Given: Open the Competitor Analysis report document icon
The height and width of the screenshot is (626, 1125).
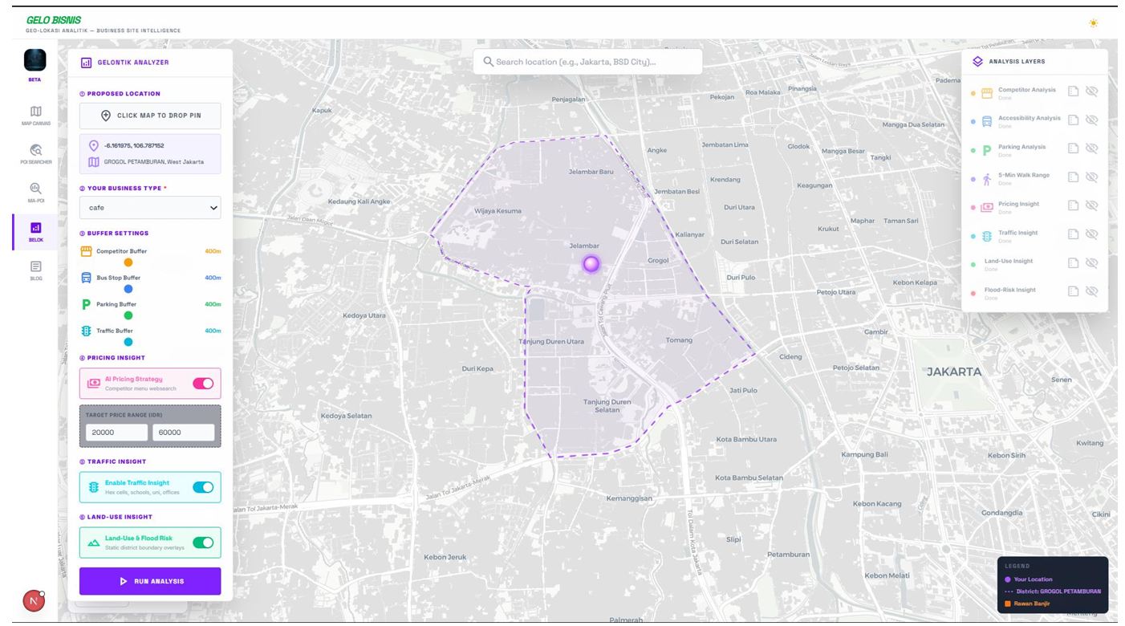Looking at the screenshot, I should point(1073,91).
